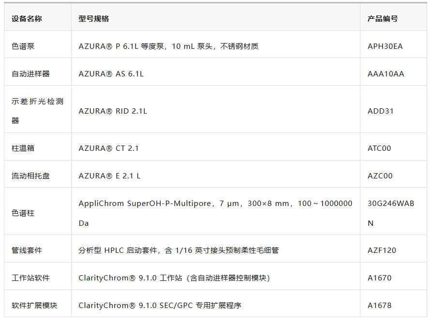Select the 示差折光检测器 cell
431x322 pixels.
38,109
